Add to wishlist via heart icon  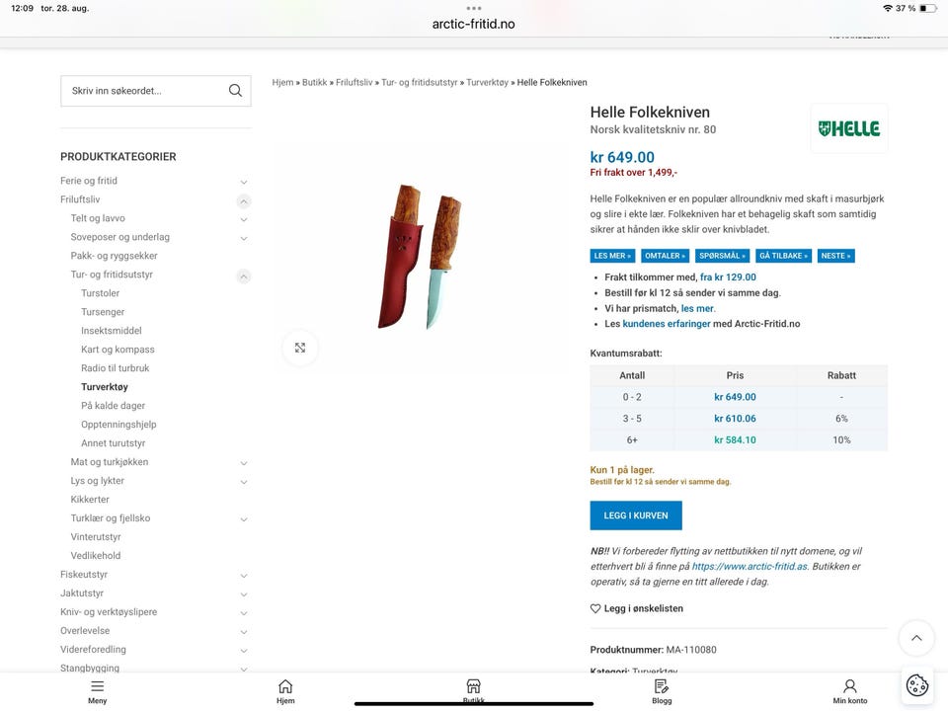pyautogui.click(x=595, y=609)
